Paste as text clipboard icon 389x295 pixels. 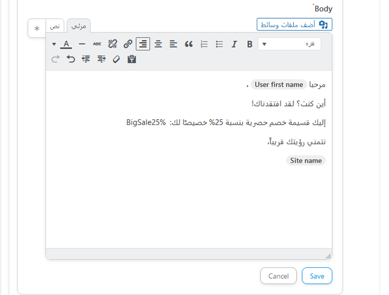click(x=132, y=59)
